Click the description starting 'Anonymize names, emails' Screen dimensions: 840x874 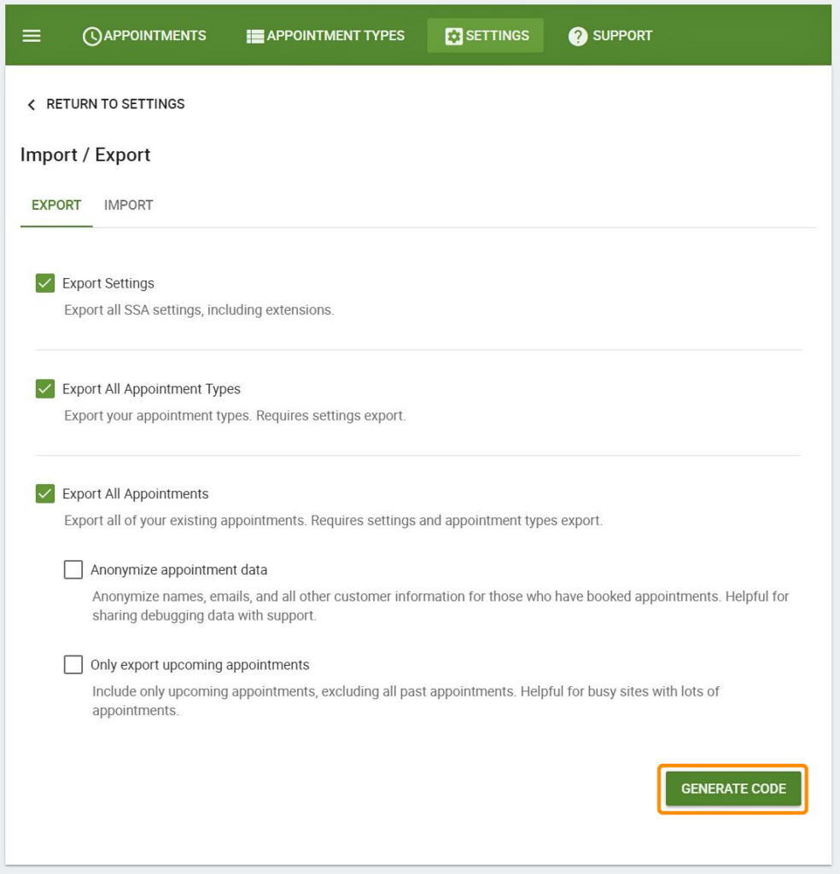[440, 606]
